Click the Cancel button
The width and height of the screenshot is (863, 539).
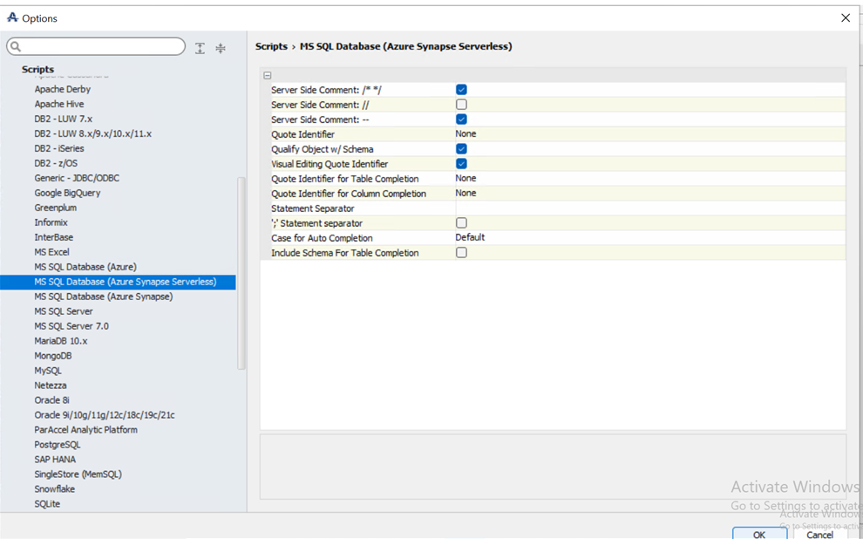[819, 534]
